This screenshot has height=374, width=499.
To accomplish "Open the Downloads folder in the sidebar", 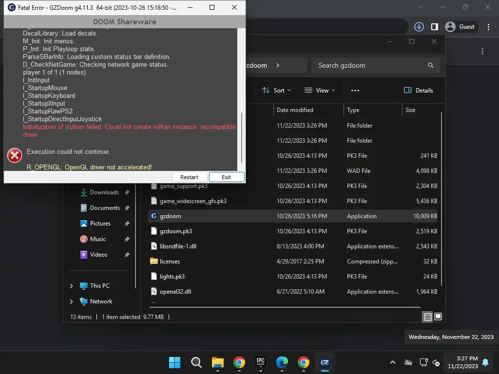I will tap(104, 192).
